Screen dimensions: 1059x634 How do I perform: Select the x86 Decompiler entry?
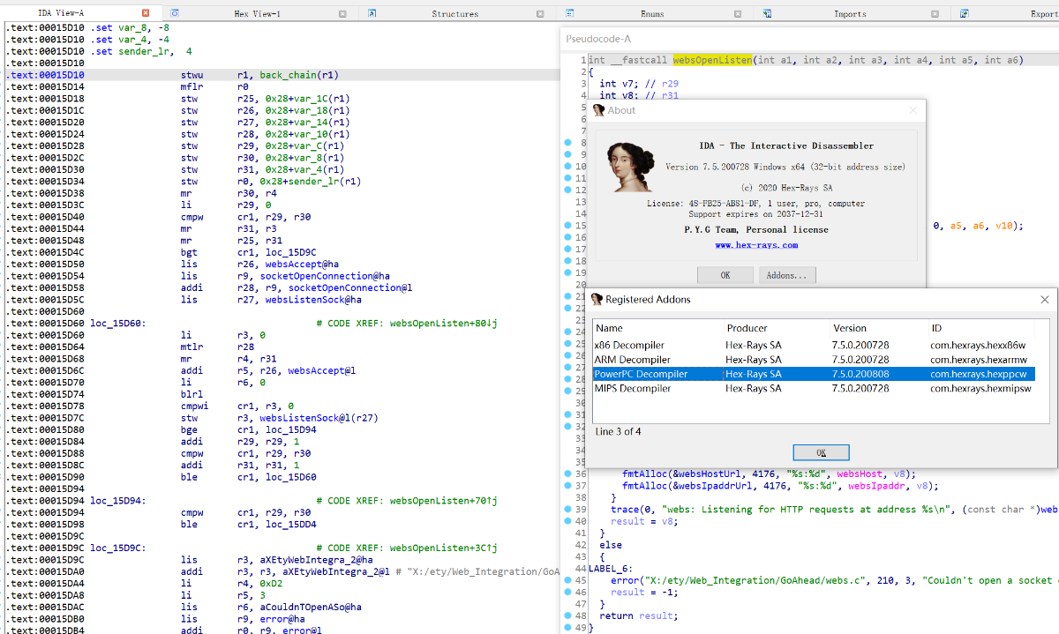click(x=629, y=345)
